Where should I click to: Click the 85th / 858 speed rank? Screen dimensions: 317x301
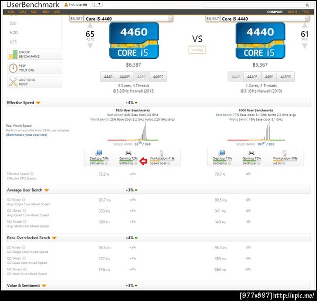(142, 144)
